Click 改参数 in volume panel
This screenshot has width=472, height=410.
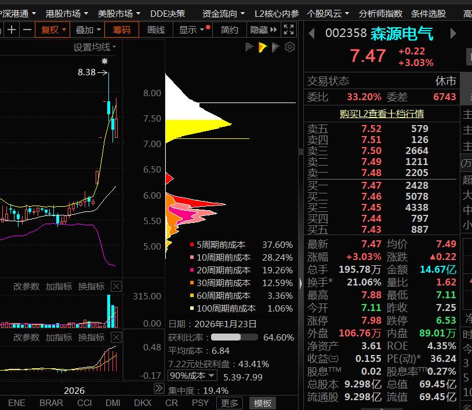click(26, 287)
